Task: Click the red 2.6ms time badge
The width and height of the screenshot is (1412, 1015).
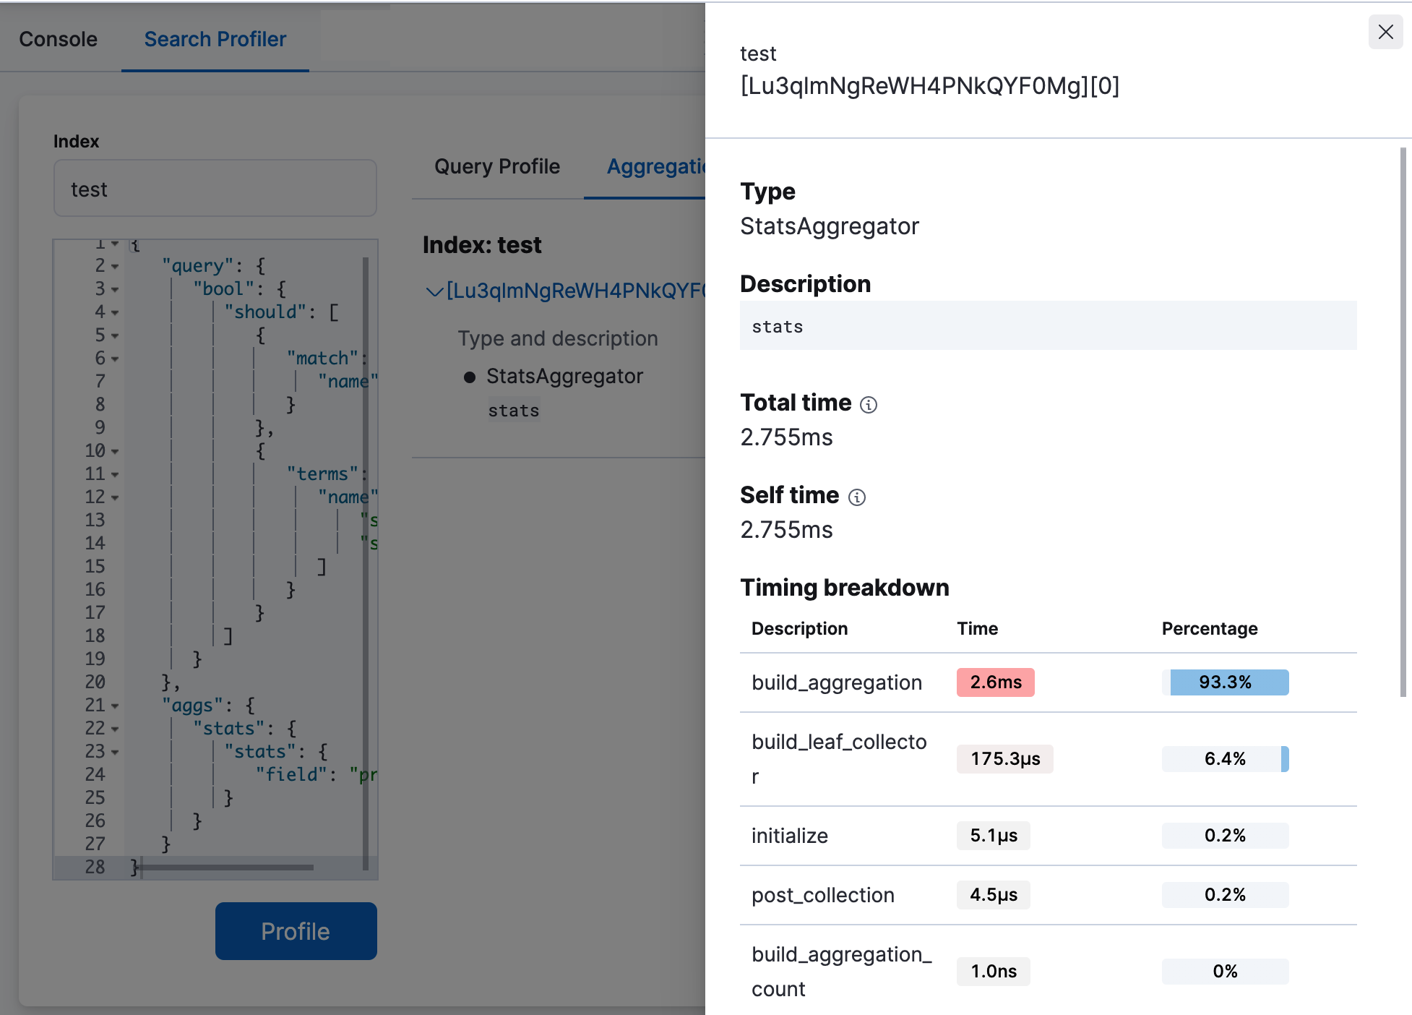Action: (x=995, y=682)
